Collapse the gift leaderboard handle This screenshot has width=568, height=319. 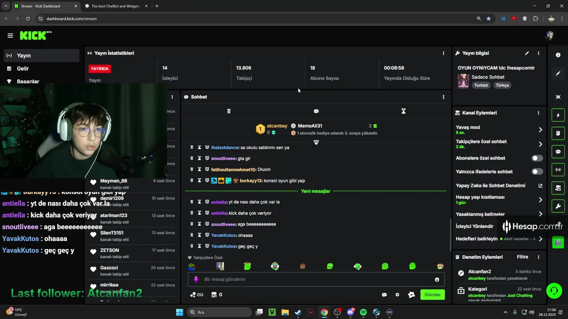(316, 142)
